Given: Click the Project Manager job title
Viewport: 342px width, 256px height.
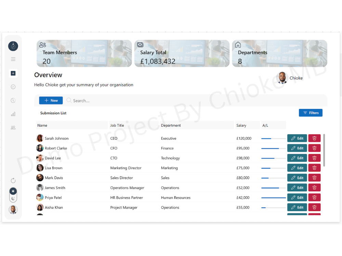Looking at the screenshot, I should [124, 208].
